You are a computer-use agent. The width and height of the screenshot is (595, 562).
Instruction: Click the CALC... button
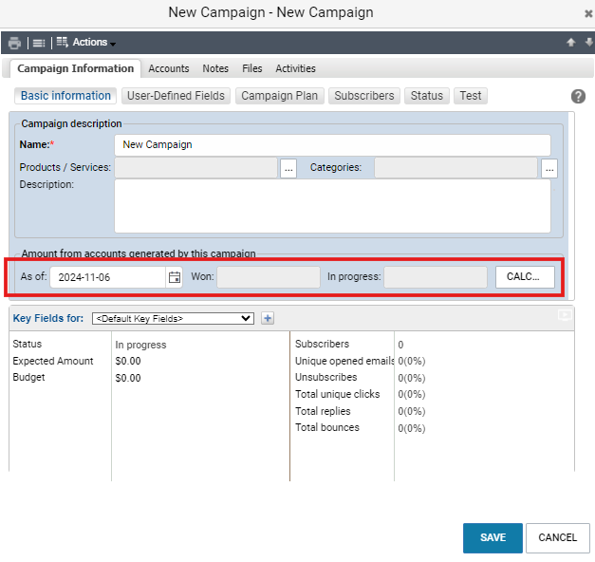click(525, 277)
